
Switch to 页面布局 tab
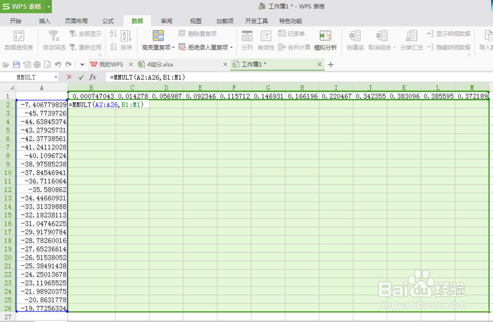tap(76, 21)
